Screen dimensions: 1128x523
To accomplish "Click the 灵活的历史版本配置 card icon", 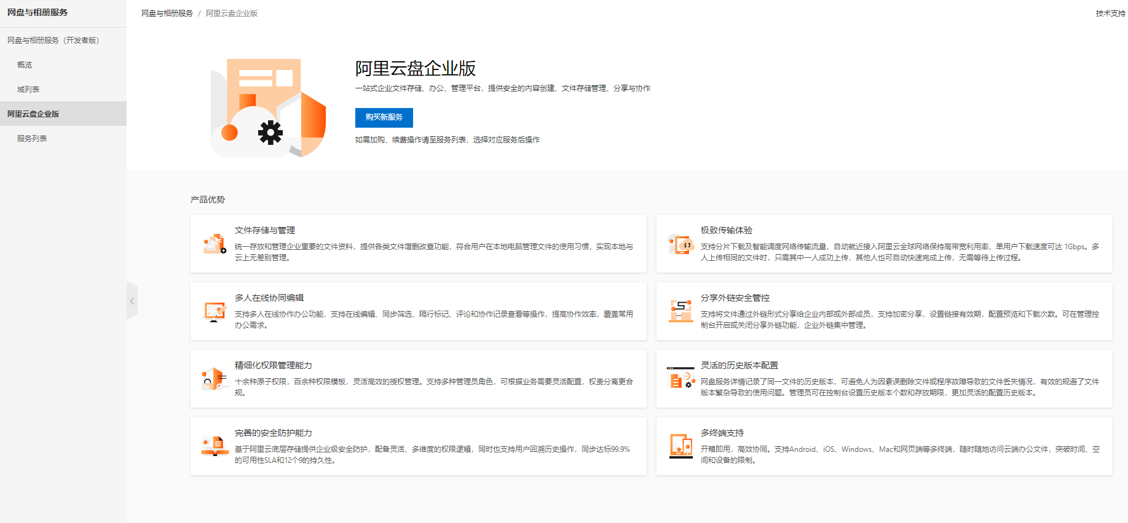I will point(681,378).
